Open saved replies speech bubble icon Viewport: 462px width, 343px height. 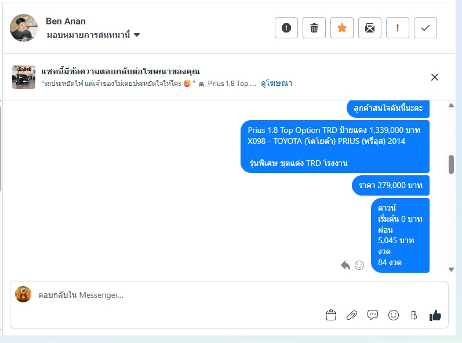click(373, 315)
